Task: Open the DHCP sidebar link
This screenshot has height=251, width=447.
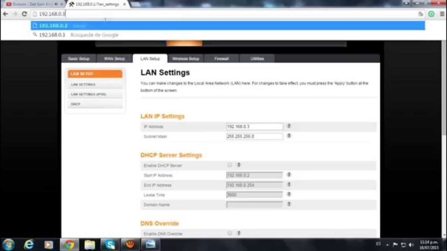Action: coord(76,104)
